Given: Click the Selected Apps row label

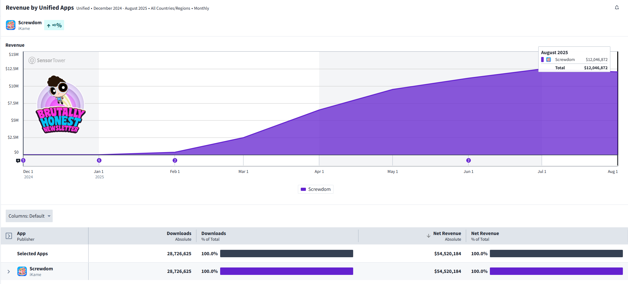Looking at the screenshot, I should coord(32,254).
